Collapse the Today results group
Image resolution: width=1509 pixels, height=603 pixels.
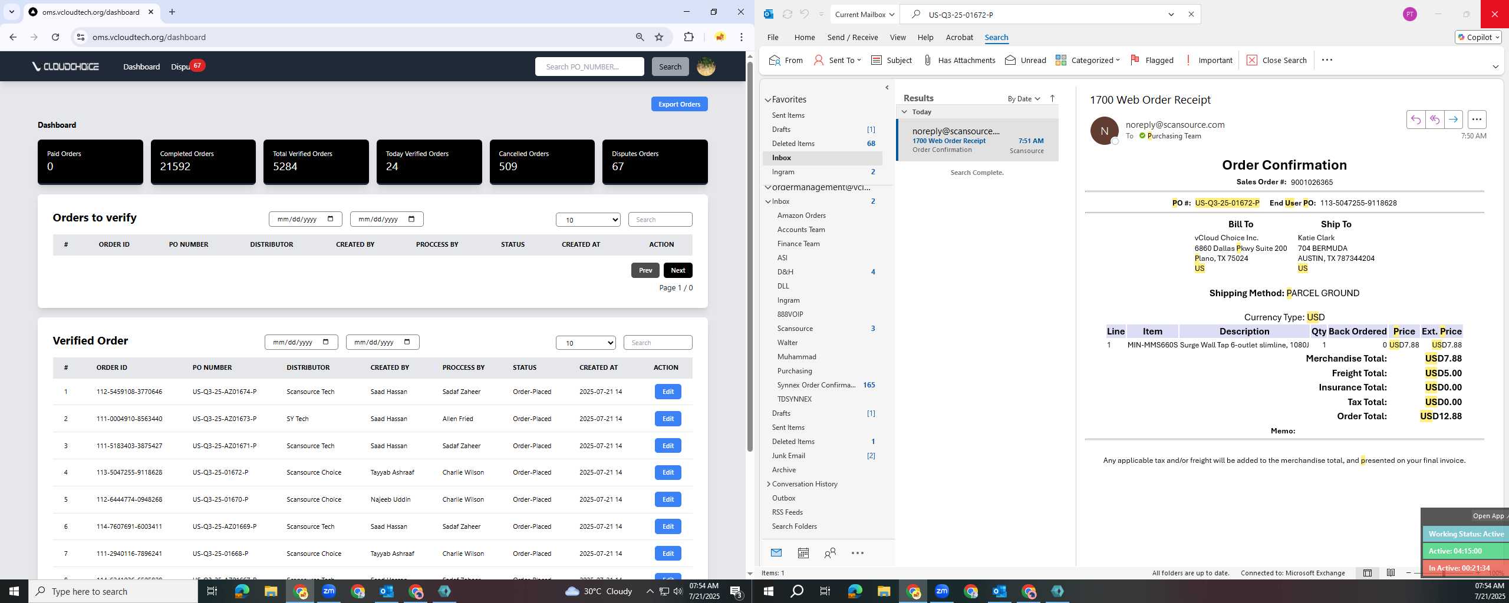[x=904, y=111]
